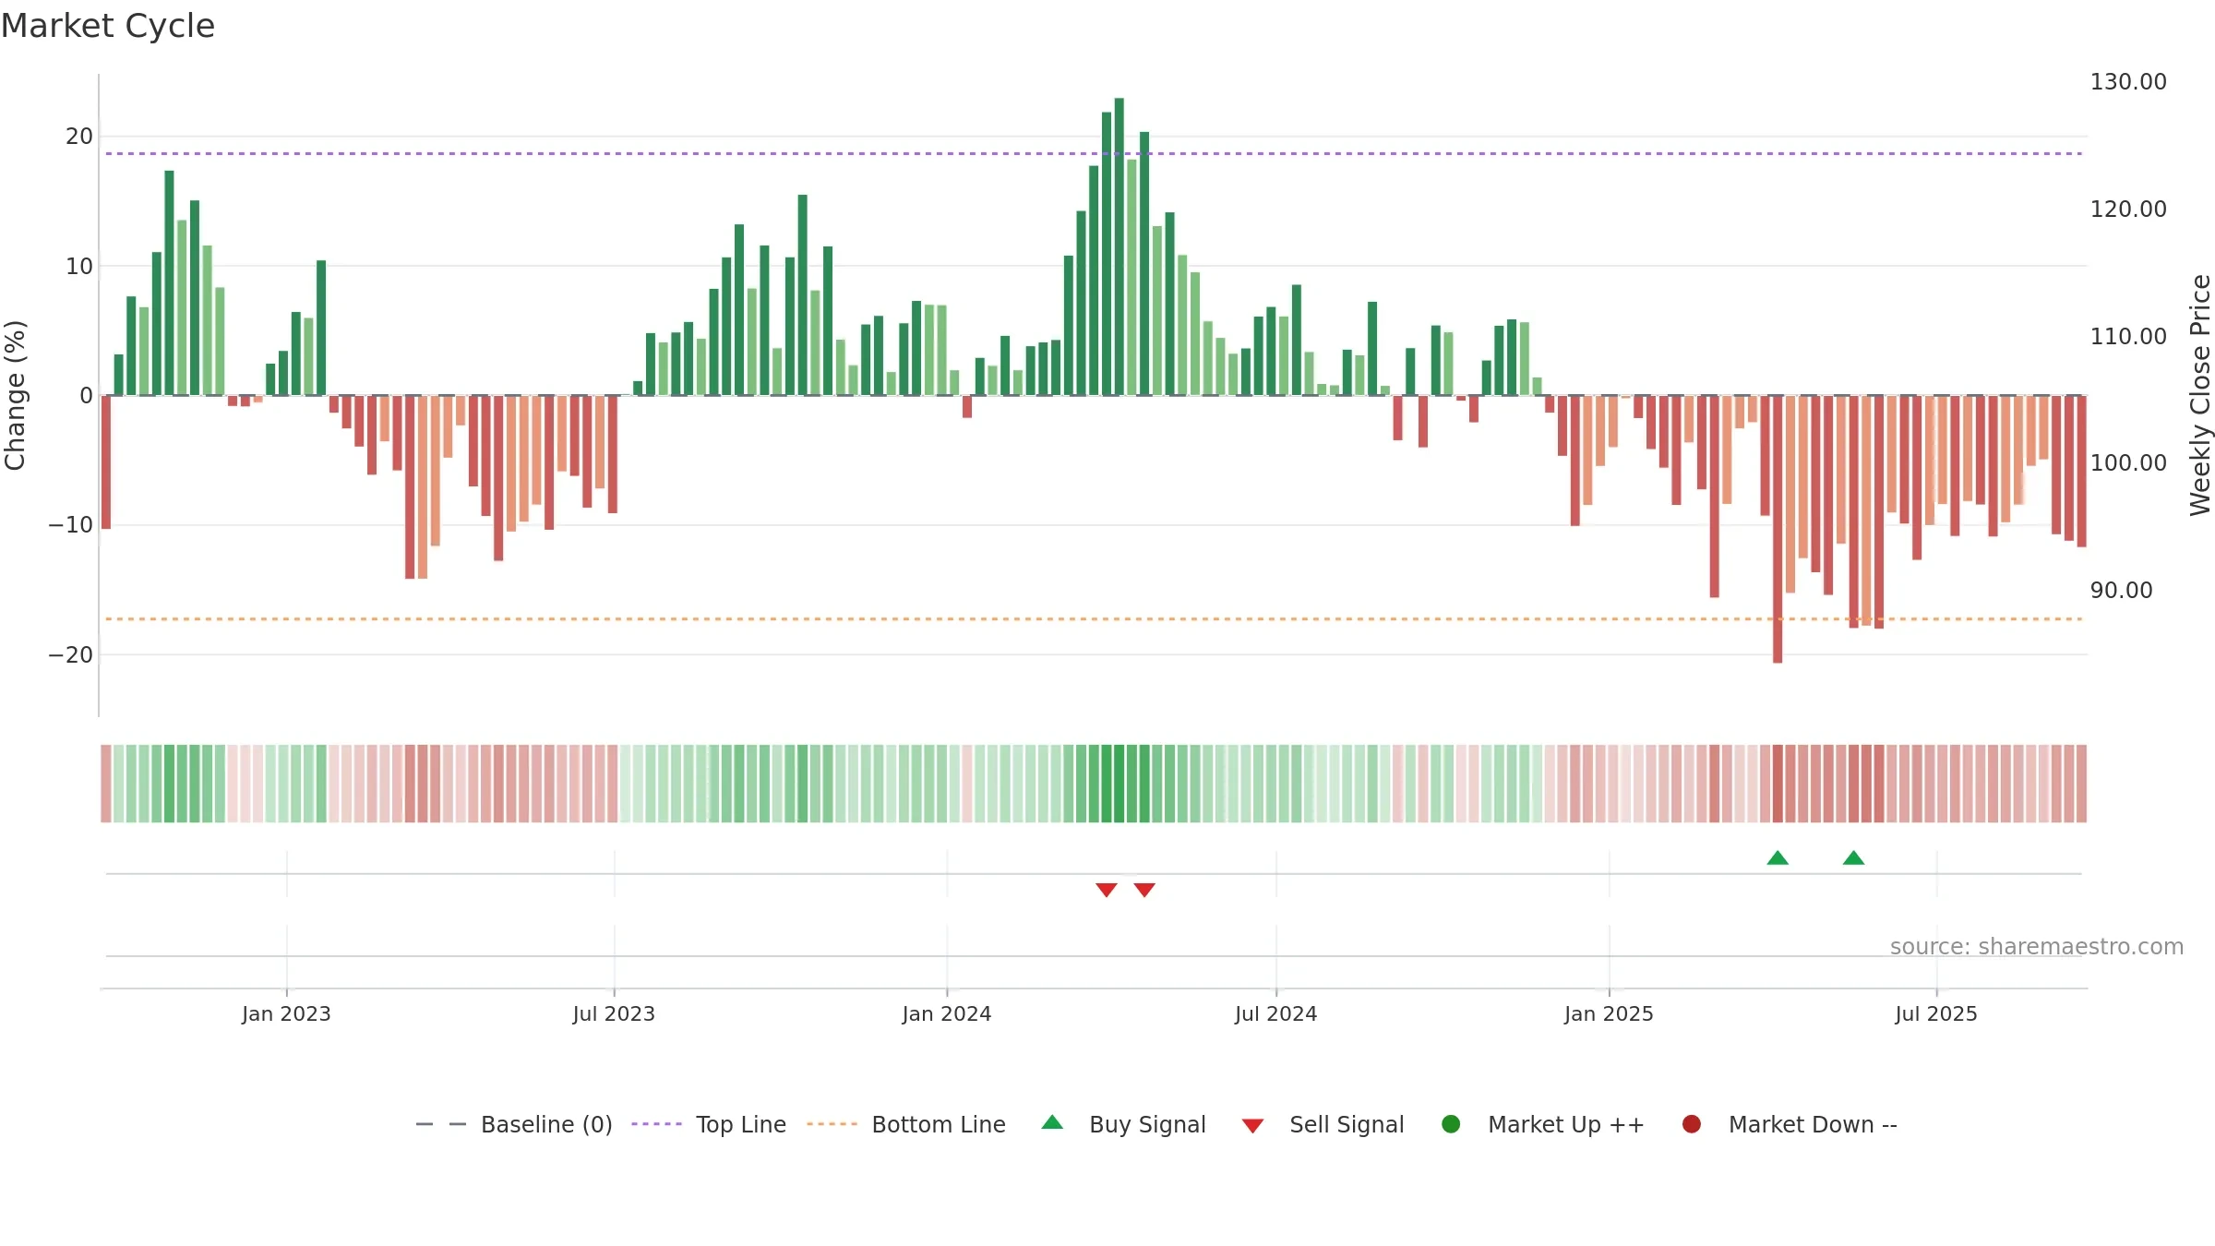Click the 100.00 price tick label

[x=2128, y=463]
